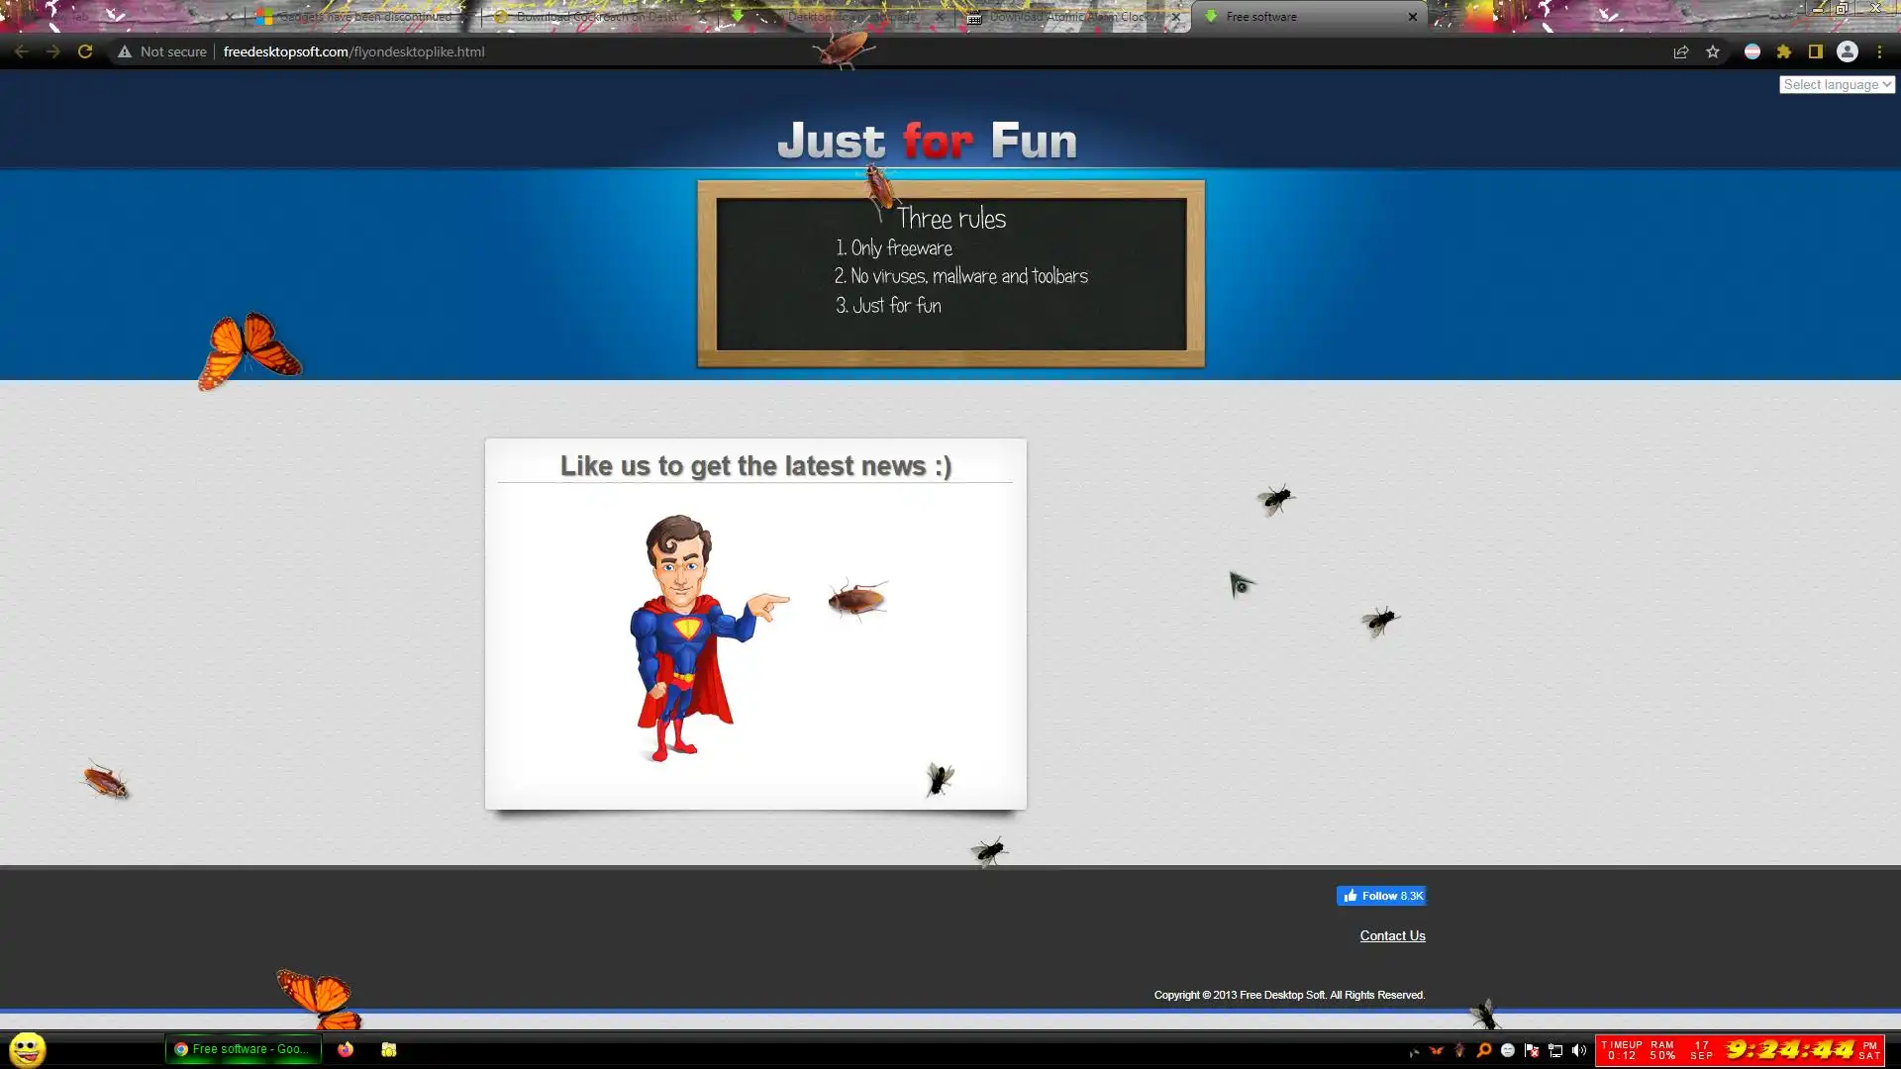Screen dimensions: 1901x1069
Task: Click the share page icon in address bar
Action: (x=1681, y=51)
